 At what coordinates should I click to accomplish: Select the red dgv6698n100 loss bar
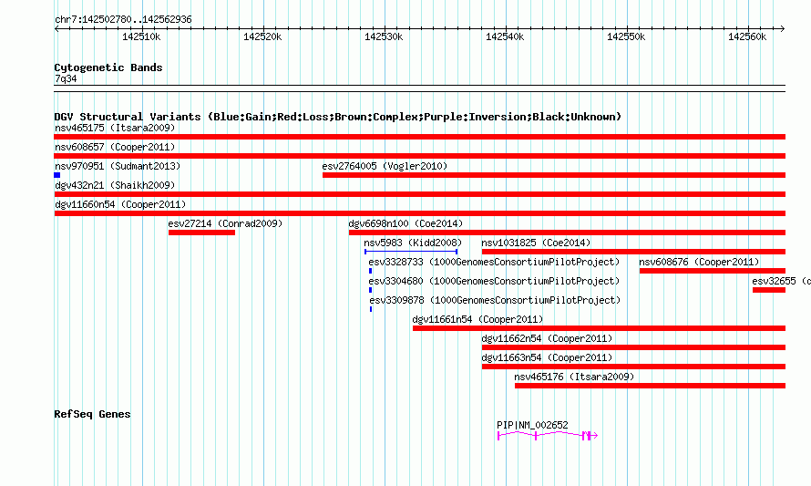point(567,233)
